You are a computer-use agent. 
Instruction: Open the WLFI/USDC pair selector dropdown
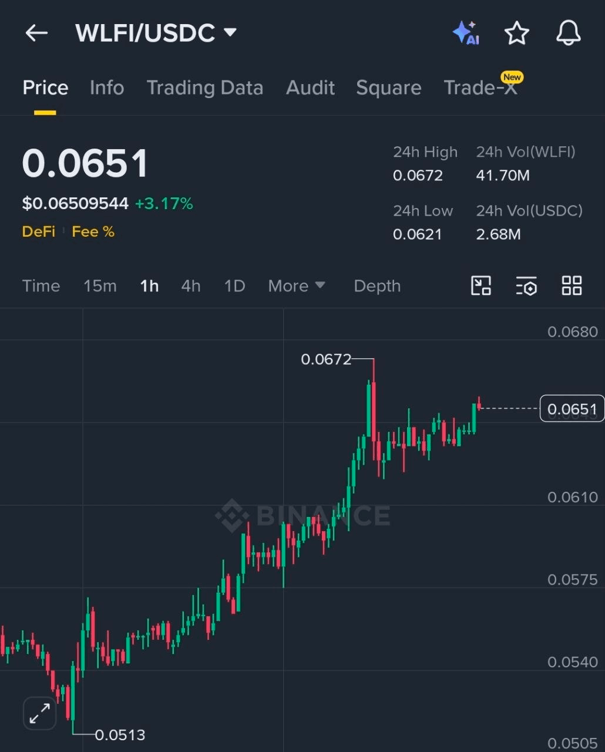[156, 33]
